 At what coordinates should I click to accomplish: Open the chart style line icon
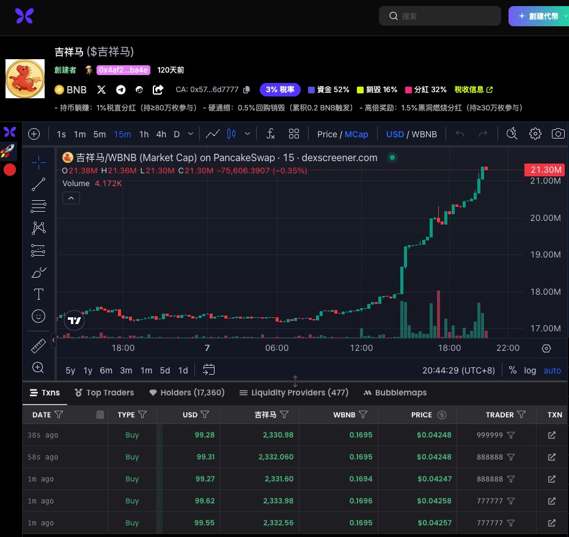(x=213, y=134)
